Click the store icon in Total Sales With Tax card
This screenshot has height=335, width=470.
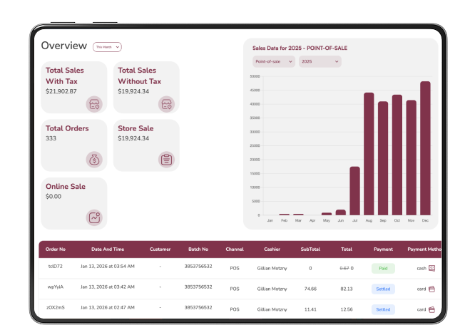(x=94, y=104)
